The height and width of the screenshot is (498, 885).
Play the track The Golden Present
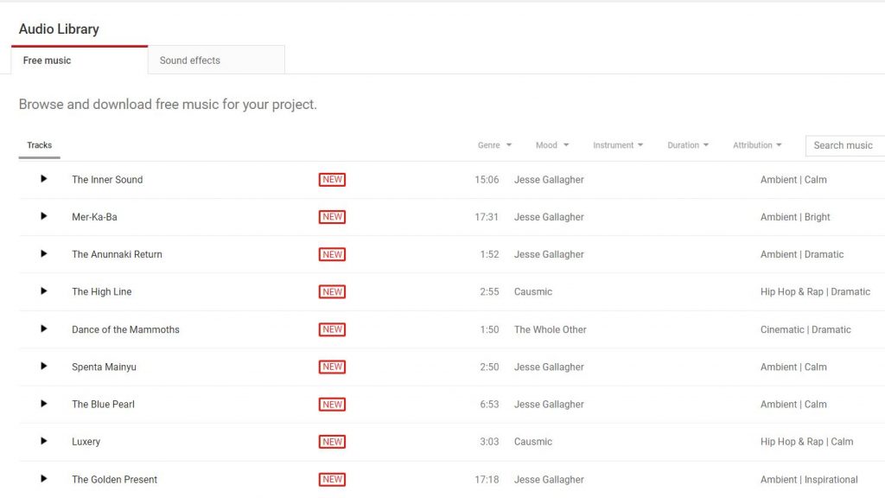pos(43,479)
